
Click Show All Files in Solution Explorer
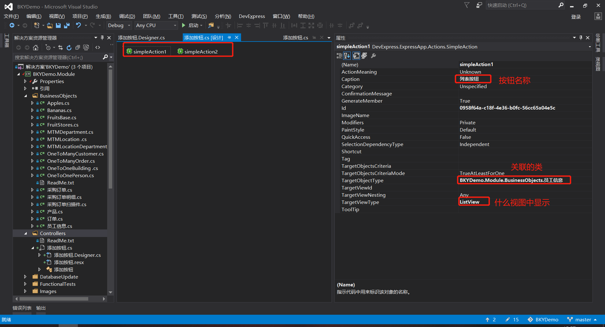(x=86, y=48)
